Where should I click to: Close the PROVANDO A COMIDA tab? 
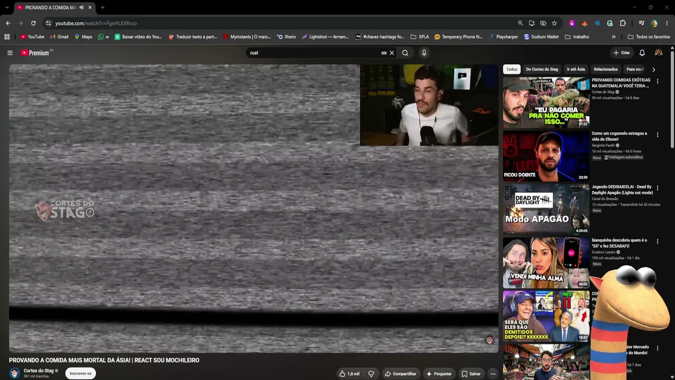(x=90, y=7)
